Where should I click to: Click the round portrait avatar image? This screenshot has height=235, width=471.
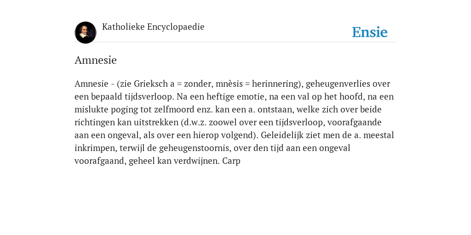(x=85, y=33)
